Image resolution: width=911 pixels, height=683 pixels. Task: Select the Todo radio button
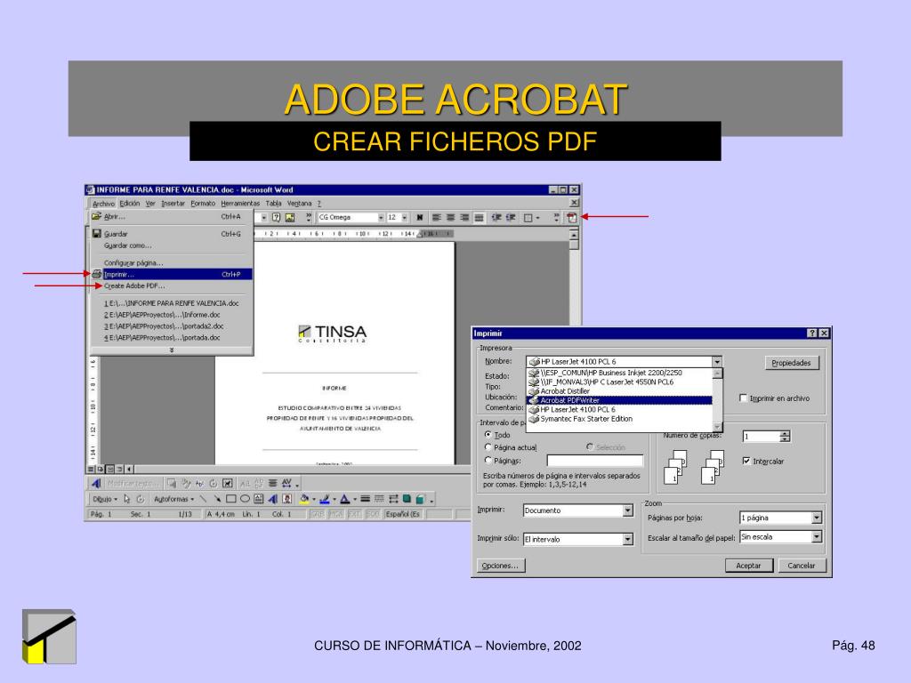point(488,434)
